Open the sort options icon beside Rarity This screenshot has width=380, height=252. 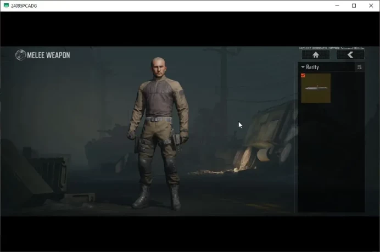[x=359, y=67]
